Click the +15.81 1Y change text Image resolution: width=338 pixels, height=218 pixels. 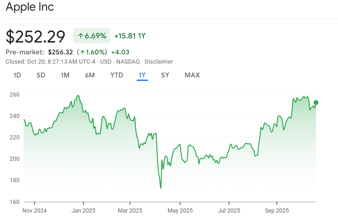[x=130, y=36]
